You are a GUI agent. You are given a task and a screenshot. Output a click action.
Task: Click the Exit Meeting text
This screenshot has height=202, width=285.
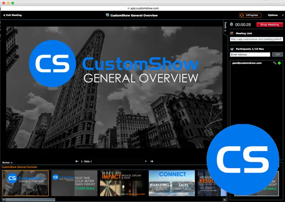pos(14,15)
